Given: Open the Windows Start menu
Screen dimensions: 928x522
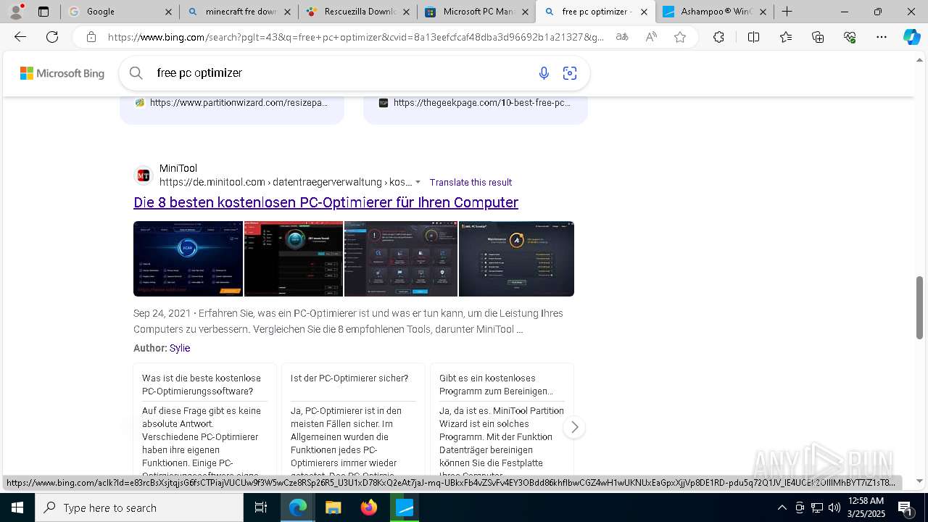Looking at the screenshot, I should coord(17,507).
